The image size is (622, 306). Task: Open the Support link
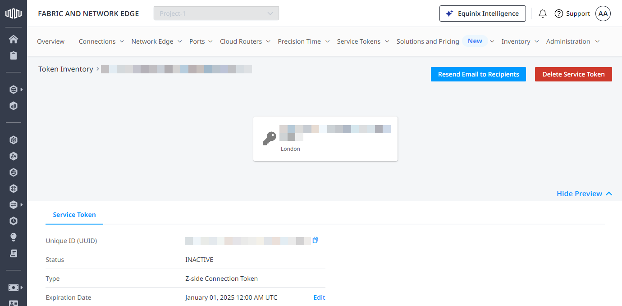pos(578,13)
